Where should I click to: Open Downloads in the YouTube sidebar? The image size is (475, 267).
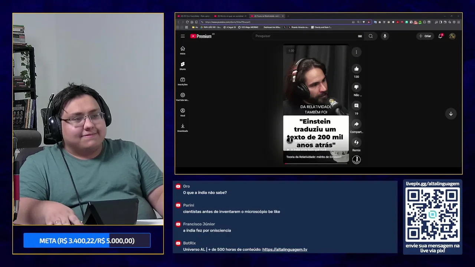pos(183,128)
